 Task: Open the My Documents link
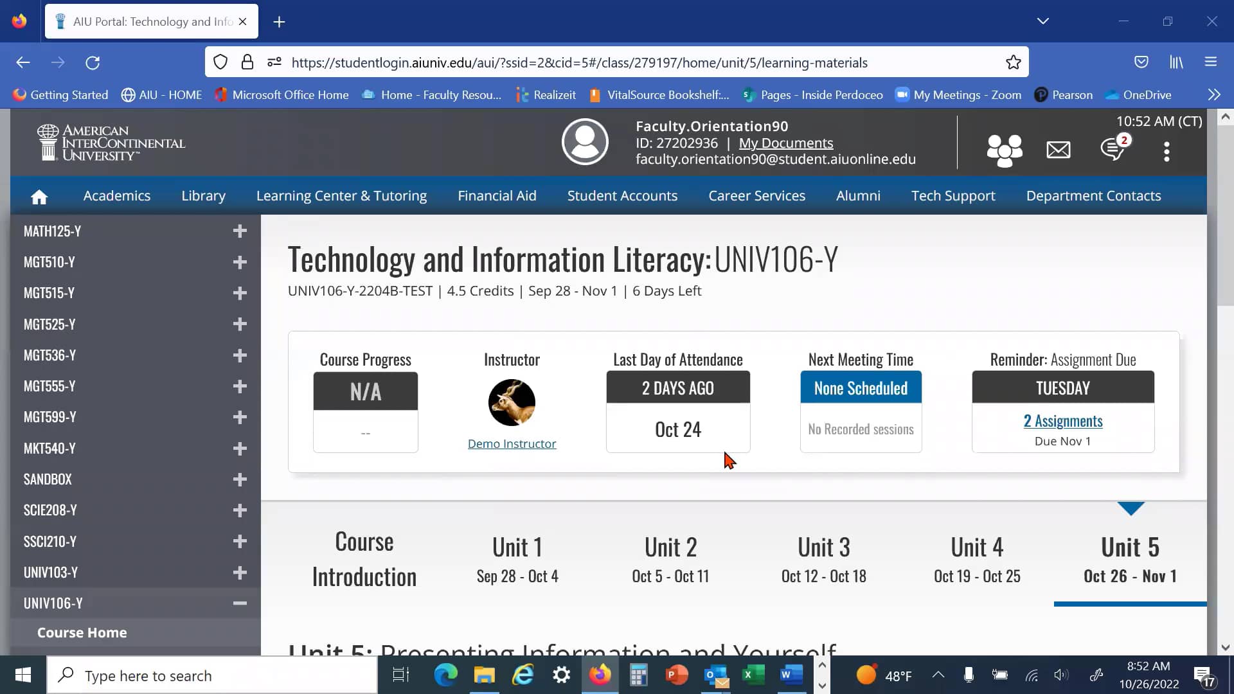click(785, 143)
